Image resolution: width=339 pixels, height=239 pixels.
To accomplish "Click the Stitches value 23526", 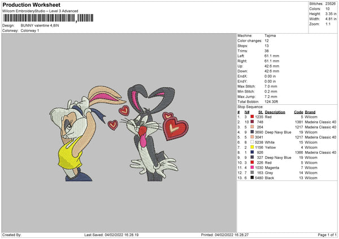I will click(x=331, y=4).
